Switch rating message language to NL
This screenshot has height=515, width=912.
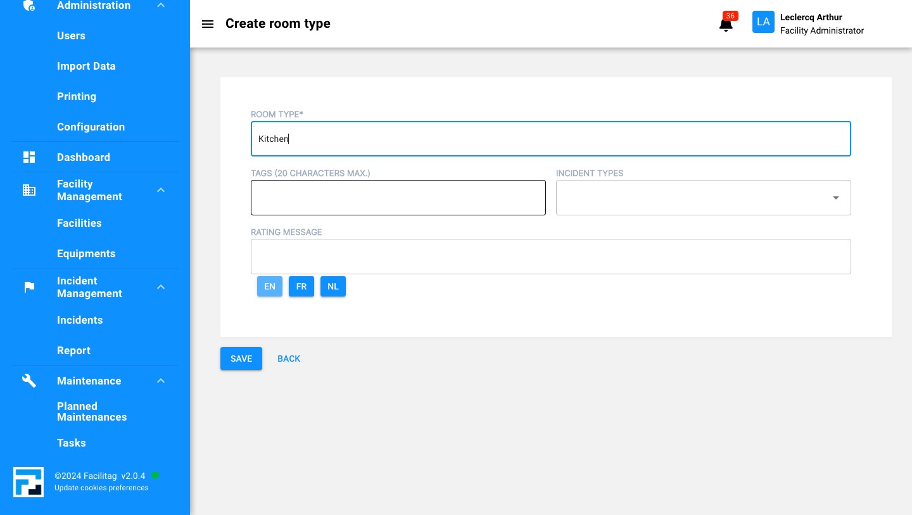[333, 286]
